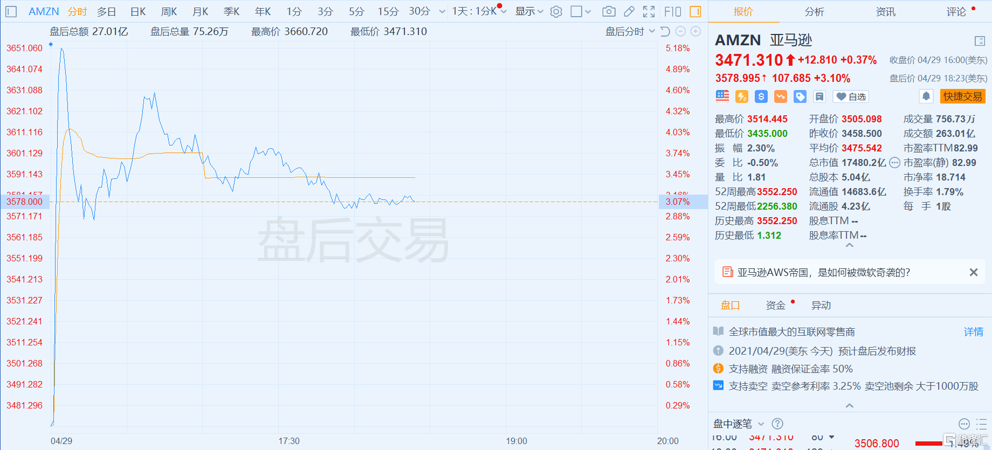Switch to the 1分 minute chart
992x450 pixels.
[x=294, y=11]
